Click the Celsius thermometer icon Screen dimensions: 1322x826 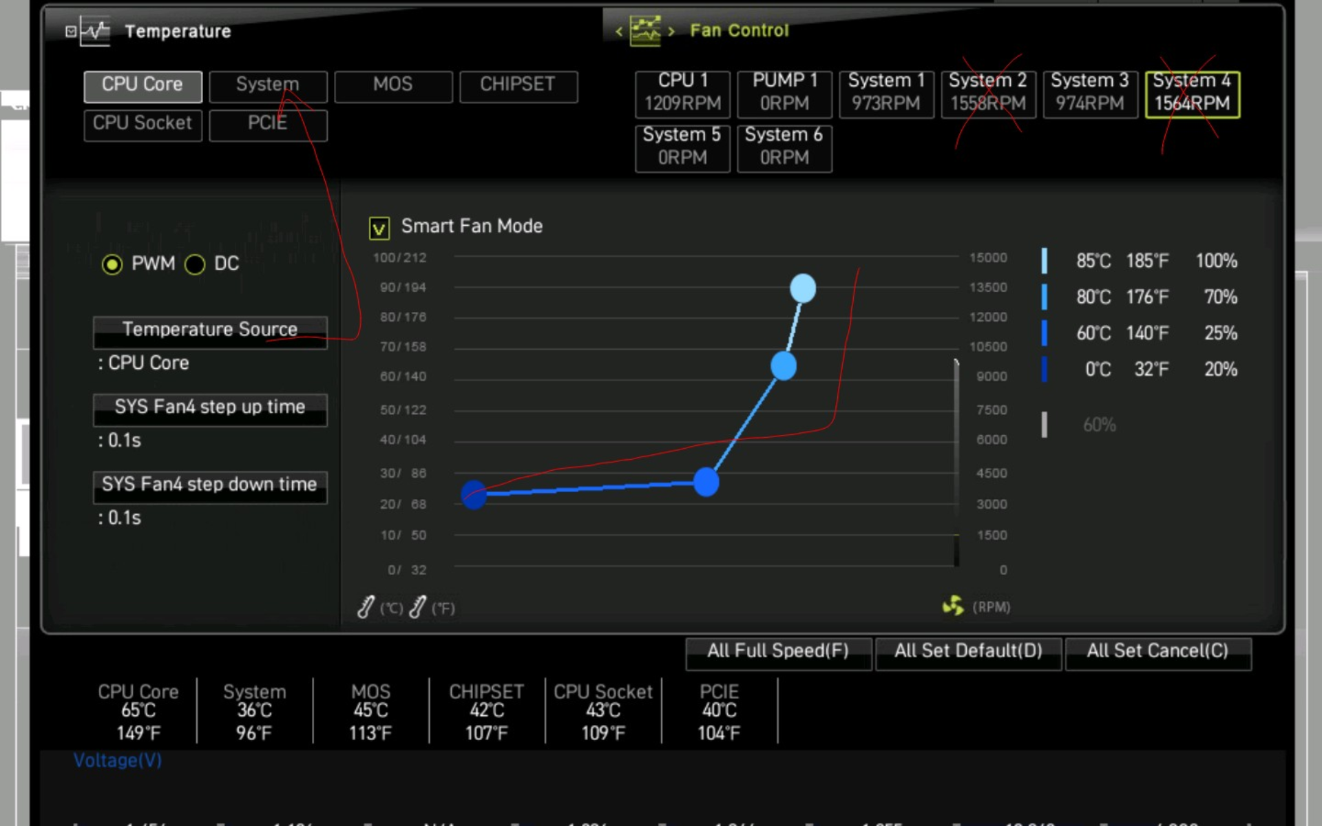[366, 607]
